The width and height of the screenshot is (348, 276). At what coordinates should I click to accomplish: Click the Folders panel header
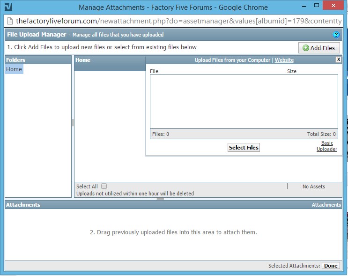coord(38,60)
